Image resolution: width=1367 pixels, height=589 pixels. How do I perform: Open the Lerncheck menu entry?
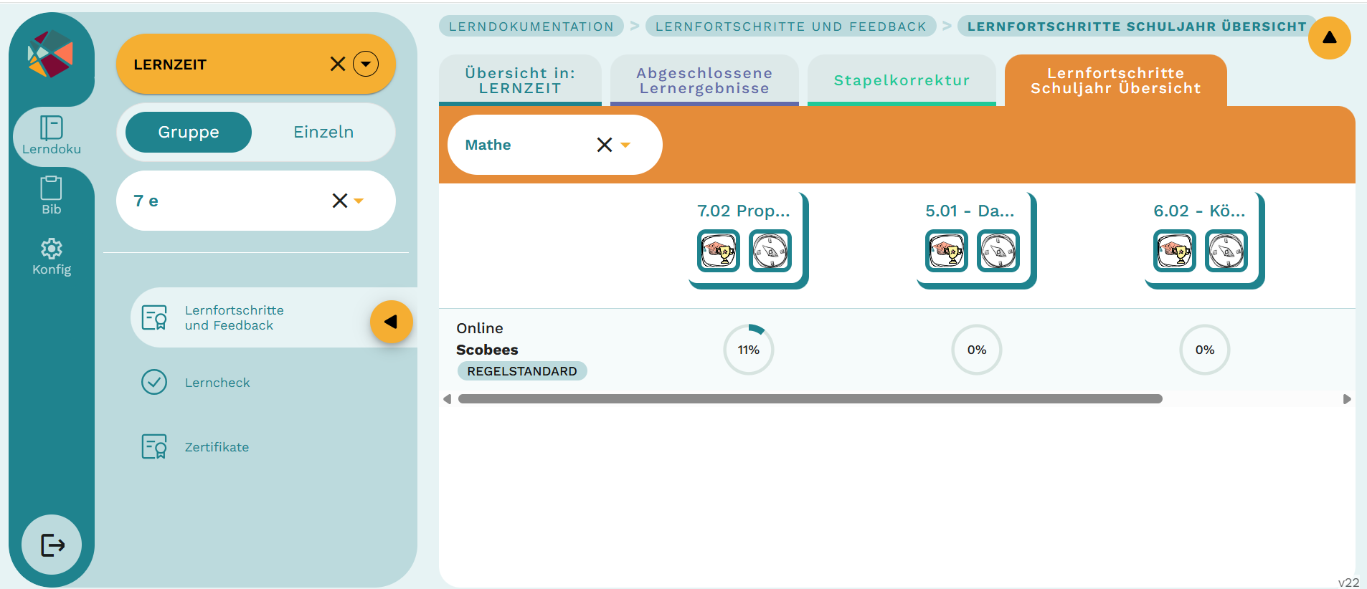(217, 383)
